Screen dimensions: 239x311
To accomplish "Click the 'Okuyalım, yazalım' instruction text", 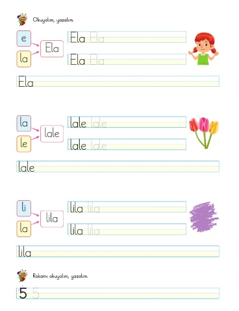I will [x=53, y=20].
